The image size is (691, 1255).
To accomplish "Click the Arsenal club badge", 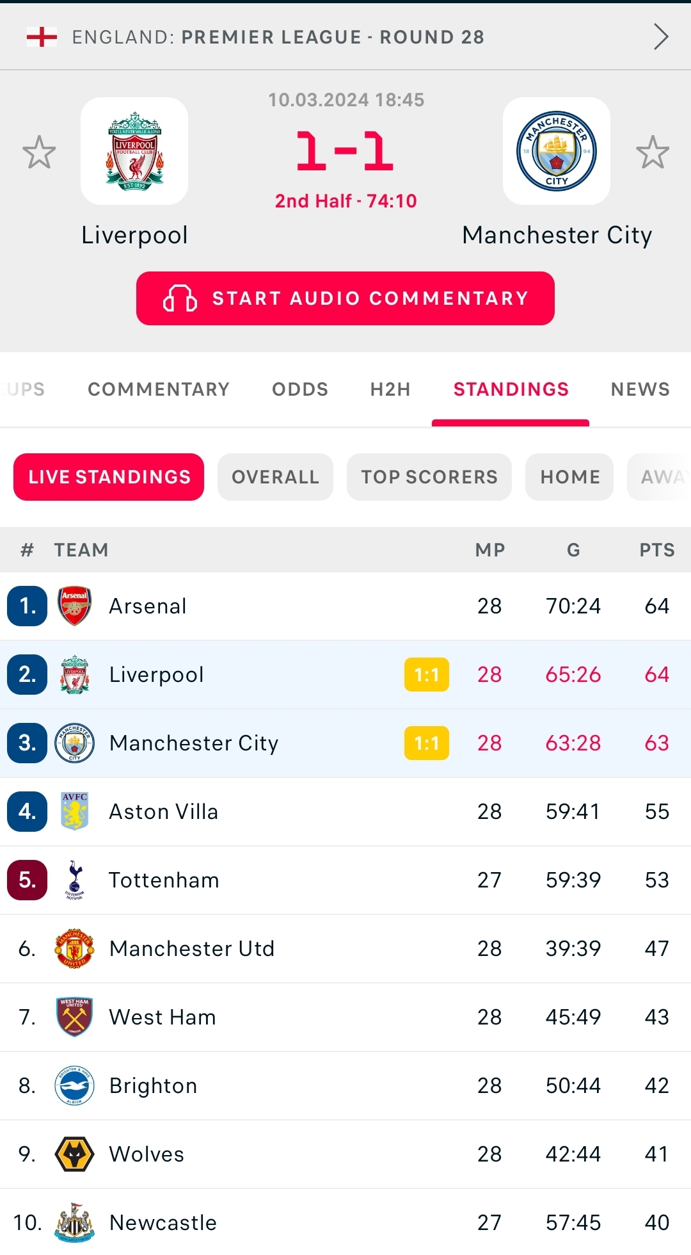I will pyautogui.click(x=74, y=606).
